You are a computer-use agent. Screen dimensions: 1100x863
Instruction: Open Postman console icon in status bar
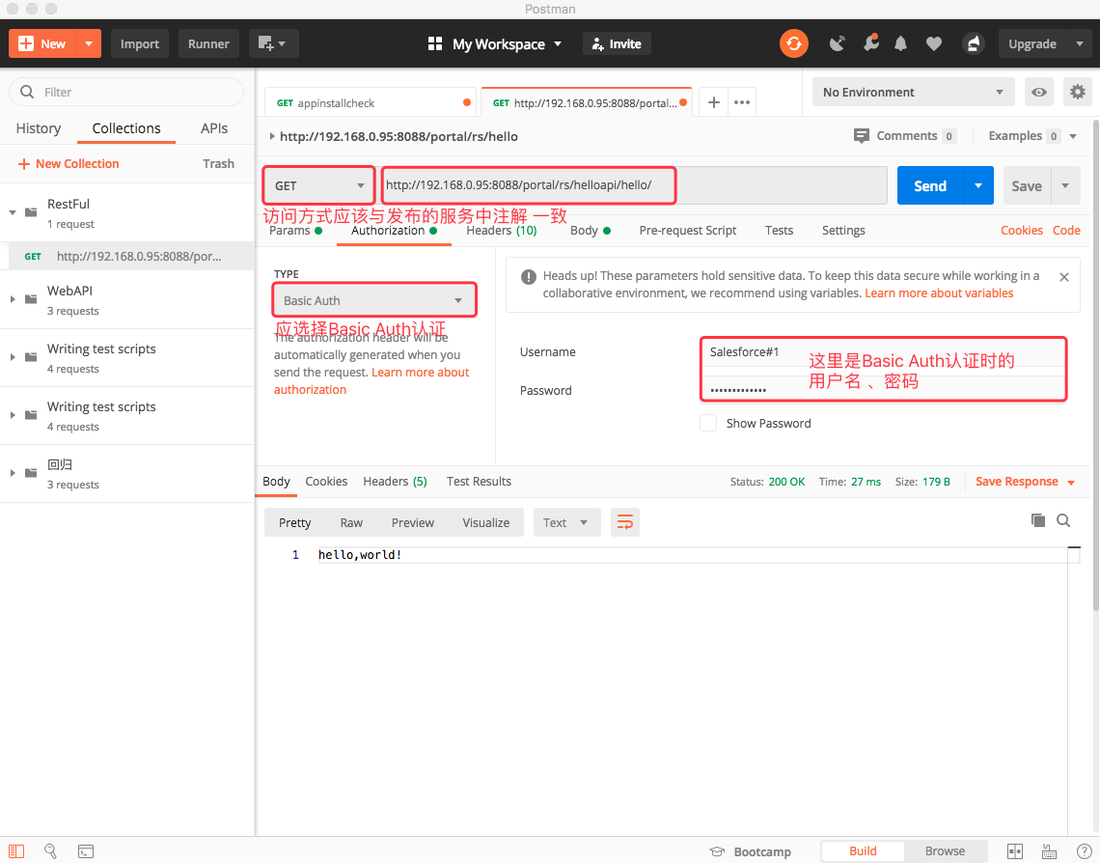coord(86,851)
